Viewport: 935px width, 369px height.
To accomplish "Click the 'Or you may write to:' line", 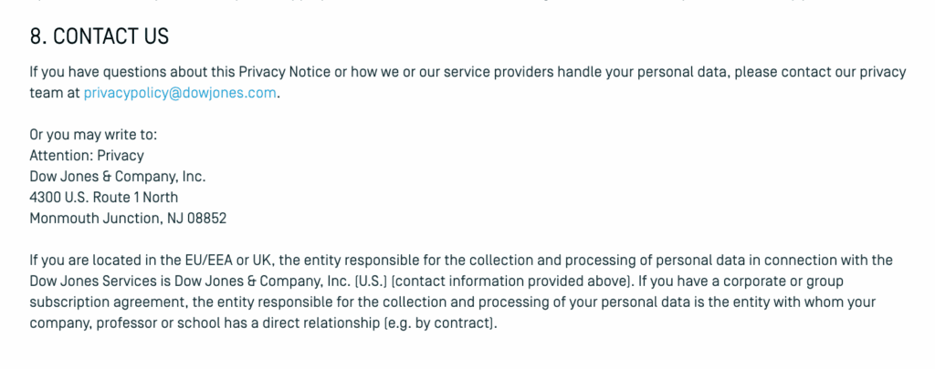I will tap(94, 135).
